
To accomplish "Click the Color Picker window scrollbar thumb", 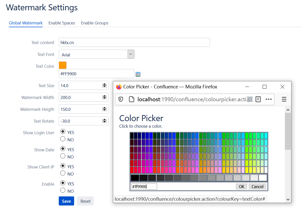I will tap(288, 131).
